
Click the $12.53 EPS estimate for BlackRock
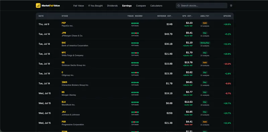188,102
